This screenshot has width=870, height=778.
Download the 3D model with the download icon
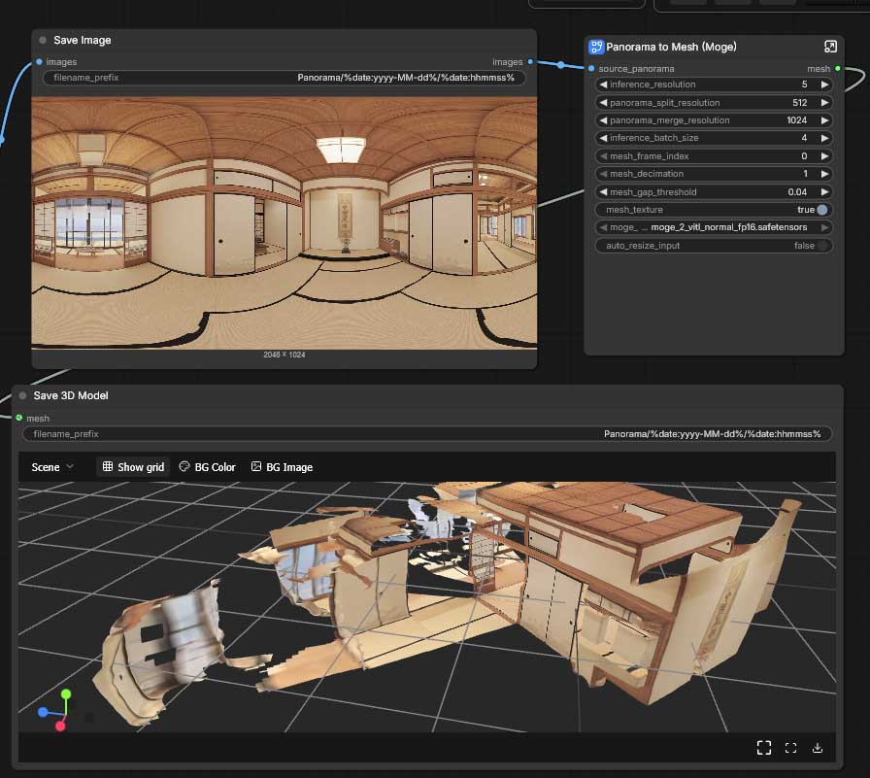coord(818,748)
